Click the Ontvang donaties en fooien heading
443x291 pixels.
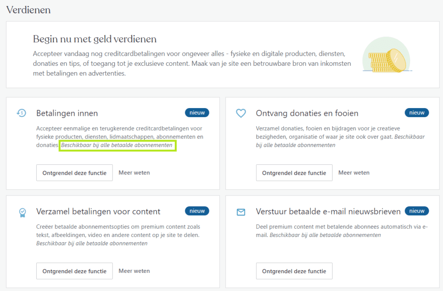pyautogui.click(x=307, y=113)
